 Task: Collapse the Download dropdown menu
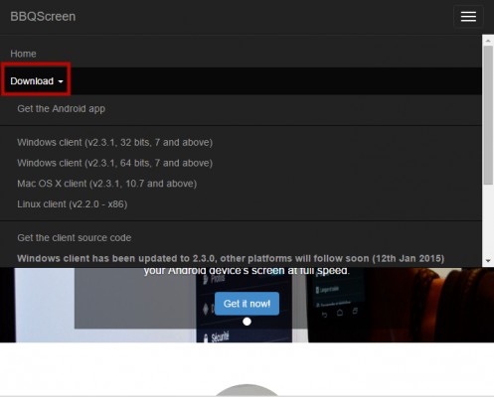pos(36,81)
